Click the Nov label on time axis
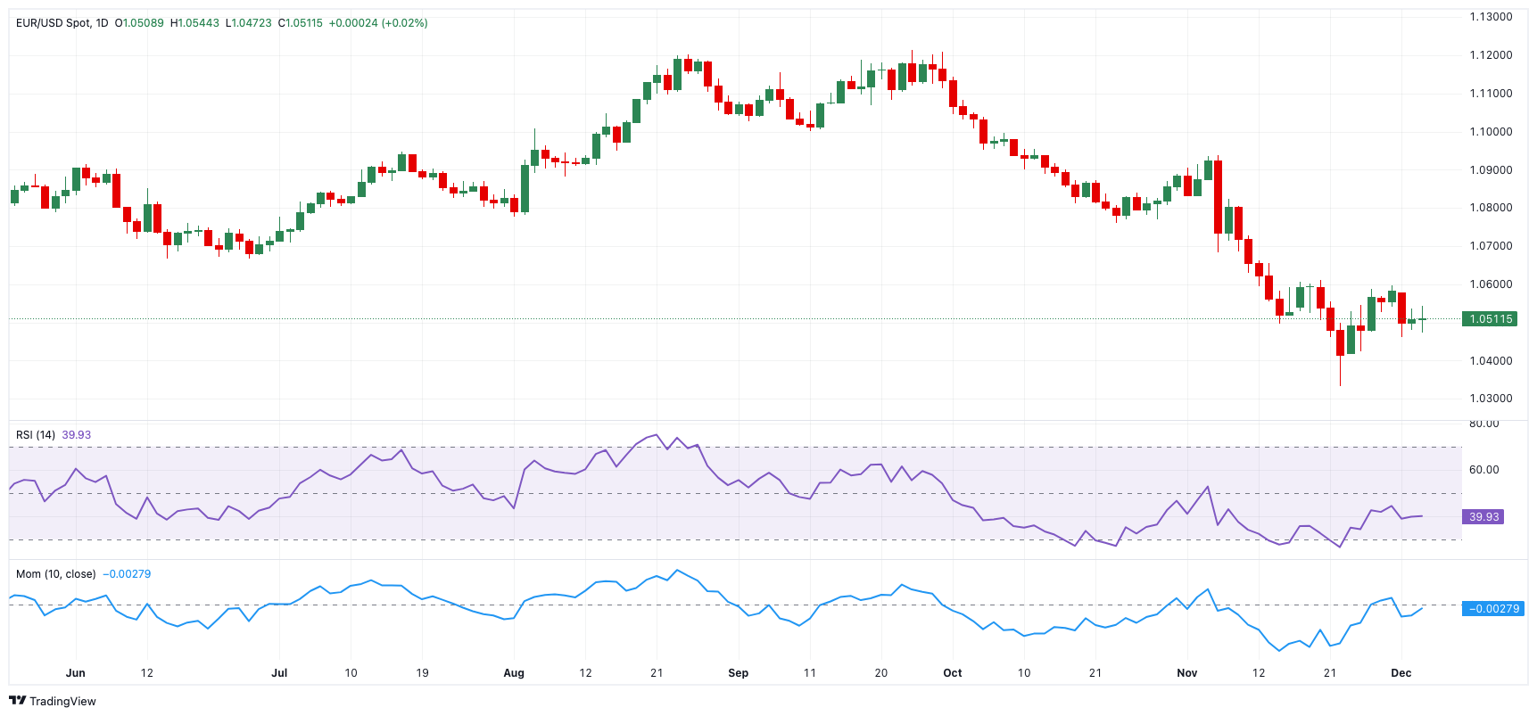 tap(1186, 673)
